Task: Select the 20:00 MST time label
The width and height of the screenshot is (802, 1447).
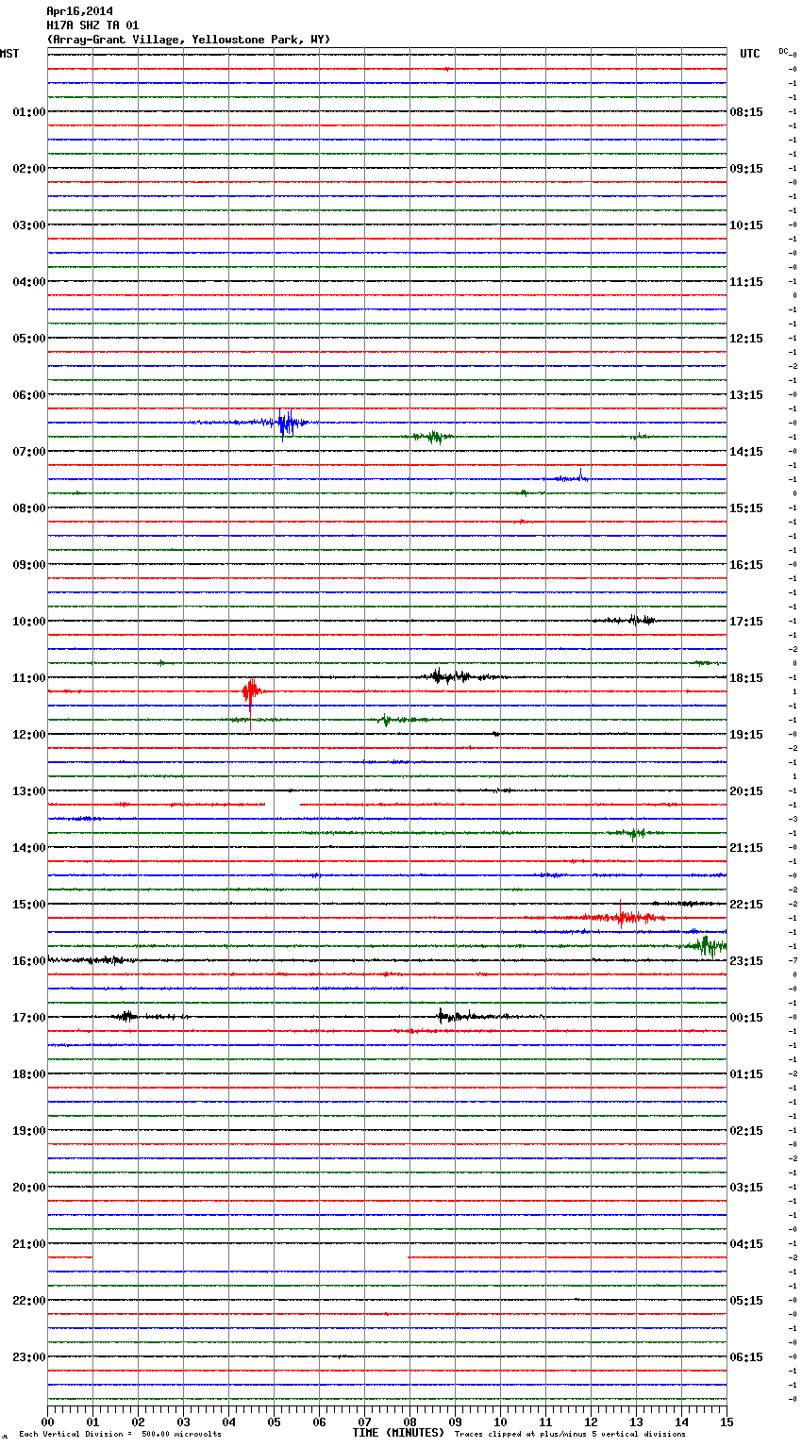Action: (29, 1188)
